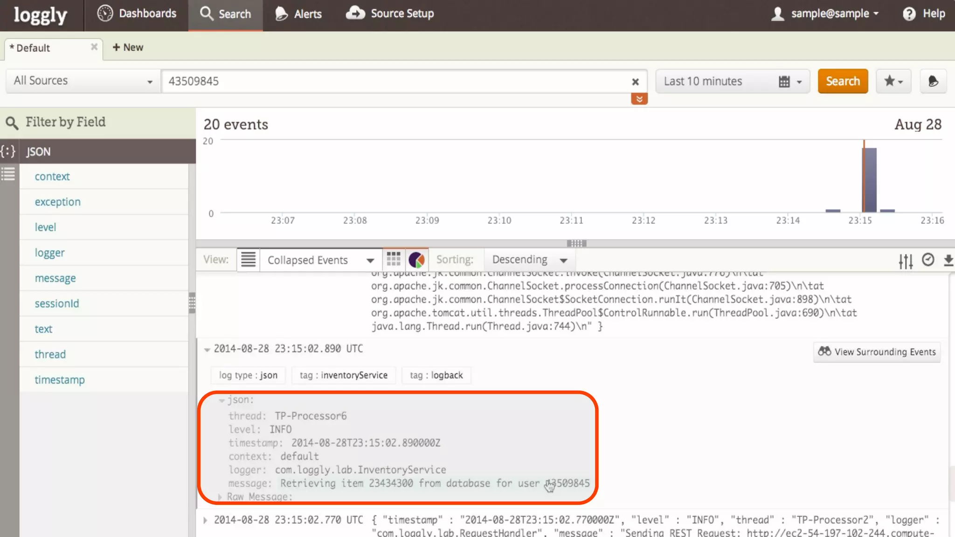Expand the Raw Message section

(220, 497)
